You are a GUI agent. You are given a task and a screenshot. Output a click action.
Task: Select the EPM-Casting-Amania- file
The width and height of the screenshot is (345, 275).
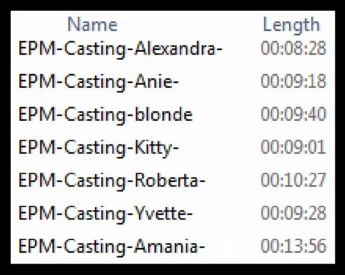(112, 246)
